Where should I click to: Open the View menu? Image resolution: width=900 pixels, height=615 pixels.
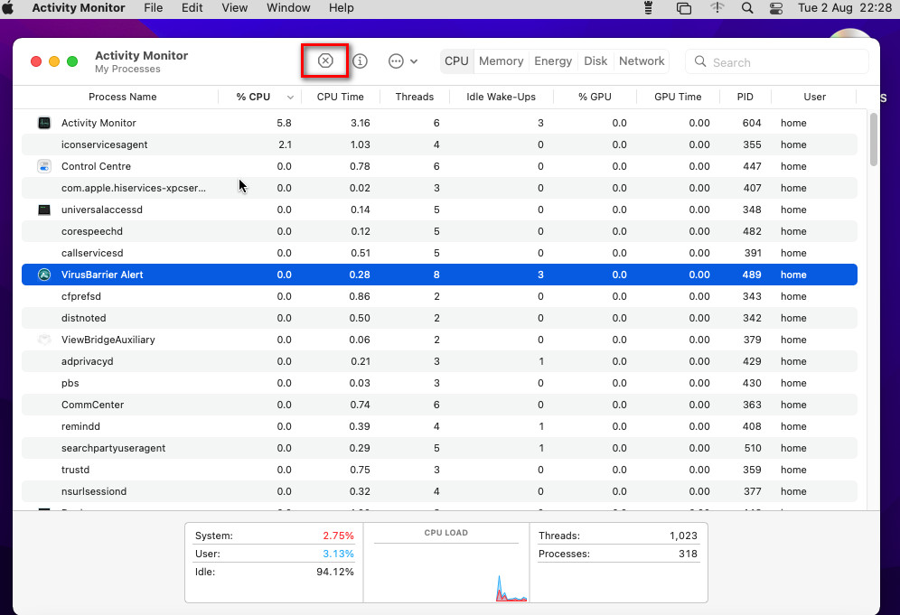(235, 8)
